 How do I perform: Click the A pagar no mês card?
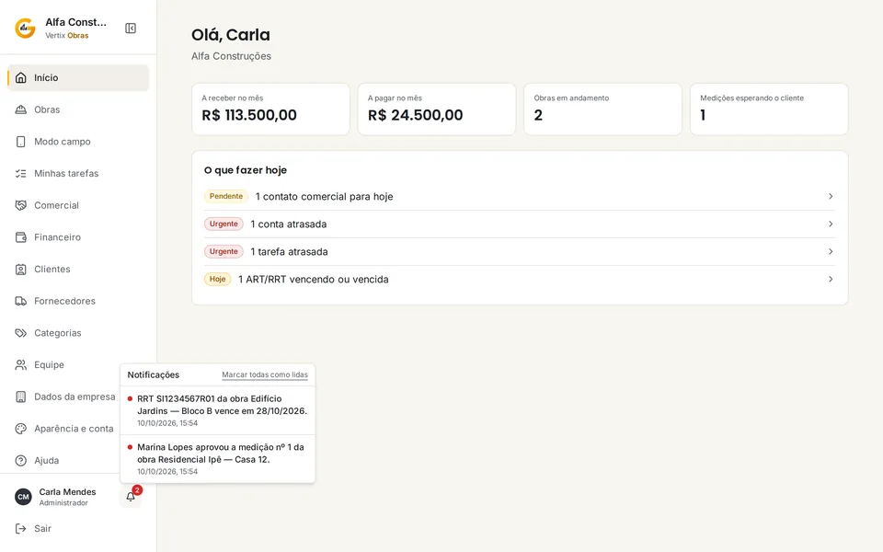(437, 109)
